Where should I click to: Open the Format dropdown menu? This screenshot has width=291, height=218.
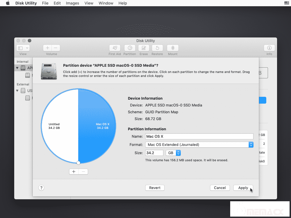tap(199, 144)
